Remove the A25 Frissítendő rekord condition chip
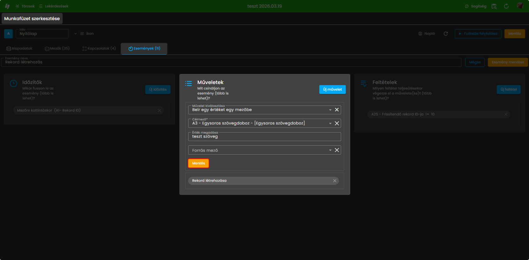 pyautogui.click(x=506, y=114)
